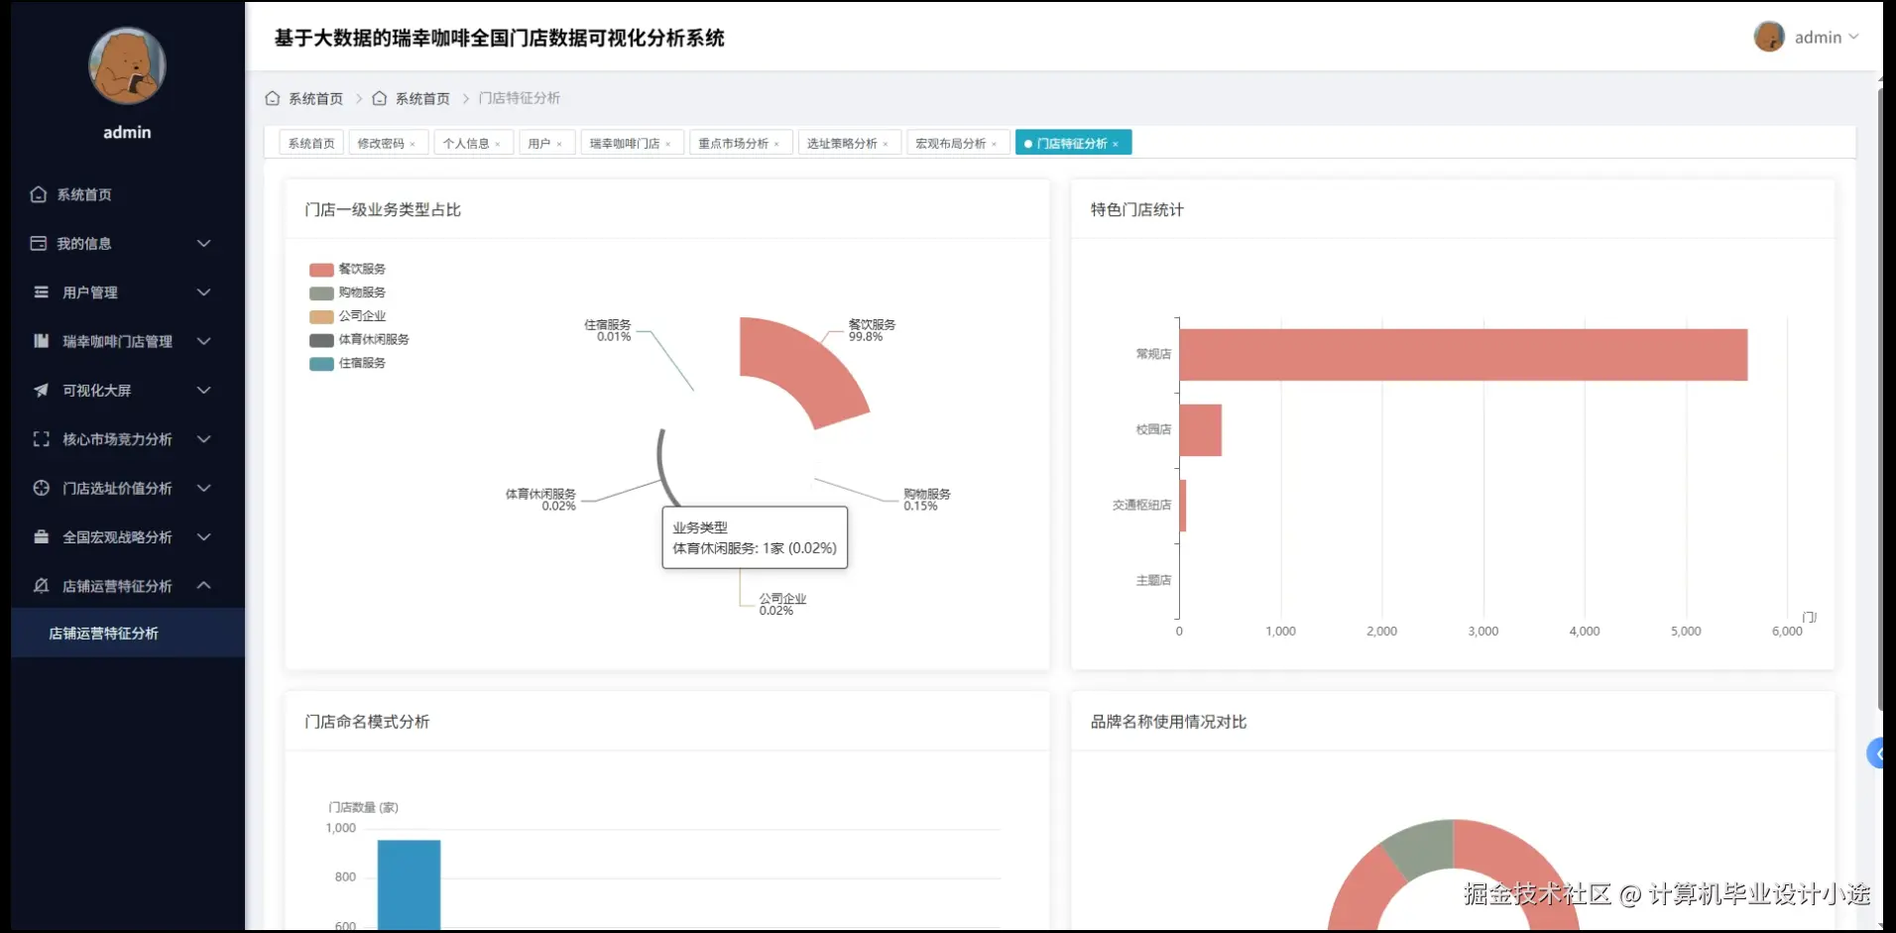Close the 选址策略分析 tab

point(886,145)
